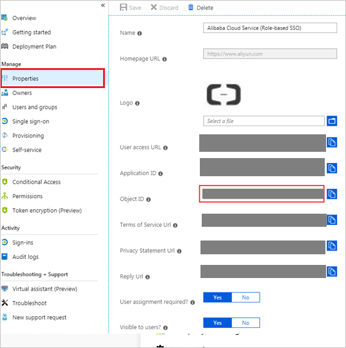346x348 pixels.
Task: Click the Delete trash icon
Action: click(190, 7)
